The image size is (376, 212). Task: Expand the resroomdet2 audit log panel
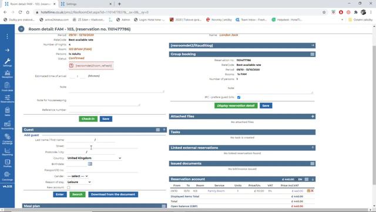(313, 45)
